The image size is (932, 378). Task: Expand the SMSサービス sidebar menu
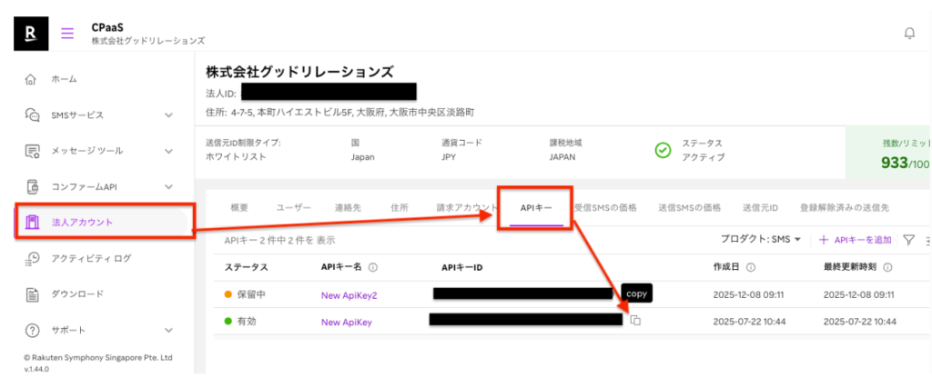(x=168, y=115)
